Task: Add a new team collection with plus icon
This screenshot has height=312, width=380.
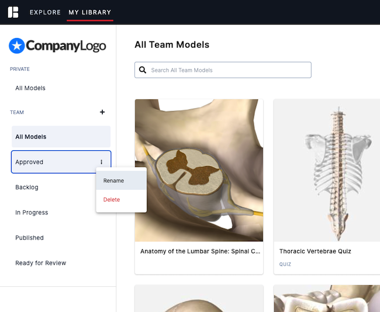Action: click(x=102, y=112)
